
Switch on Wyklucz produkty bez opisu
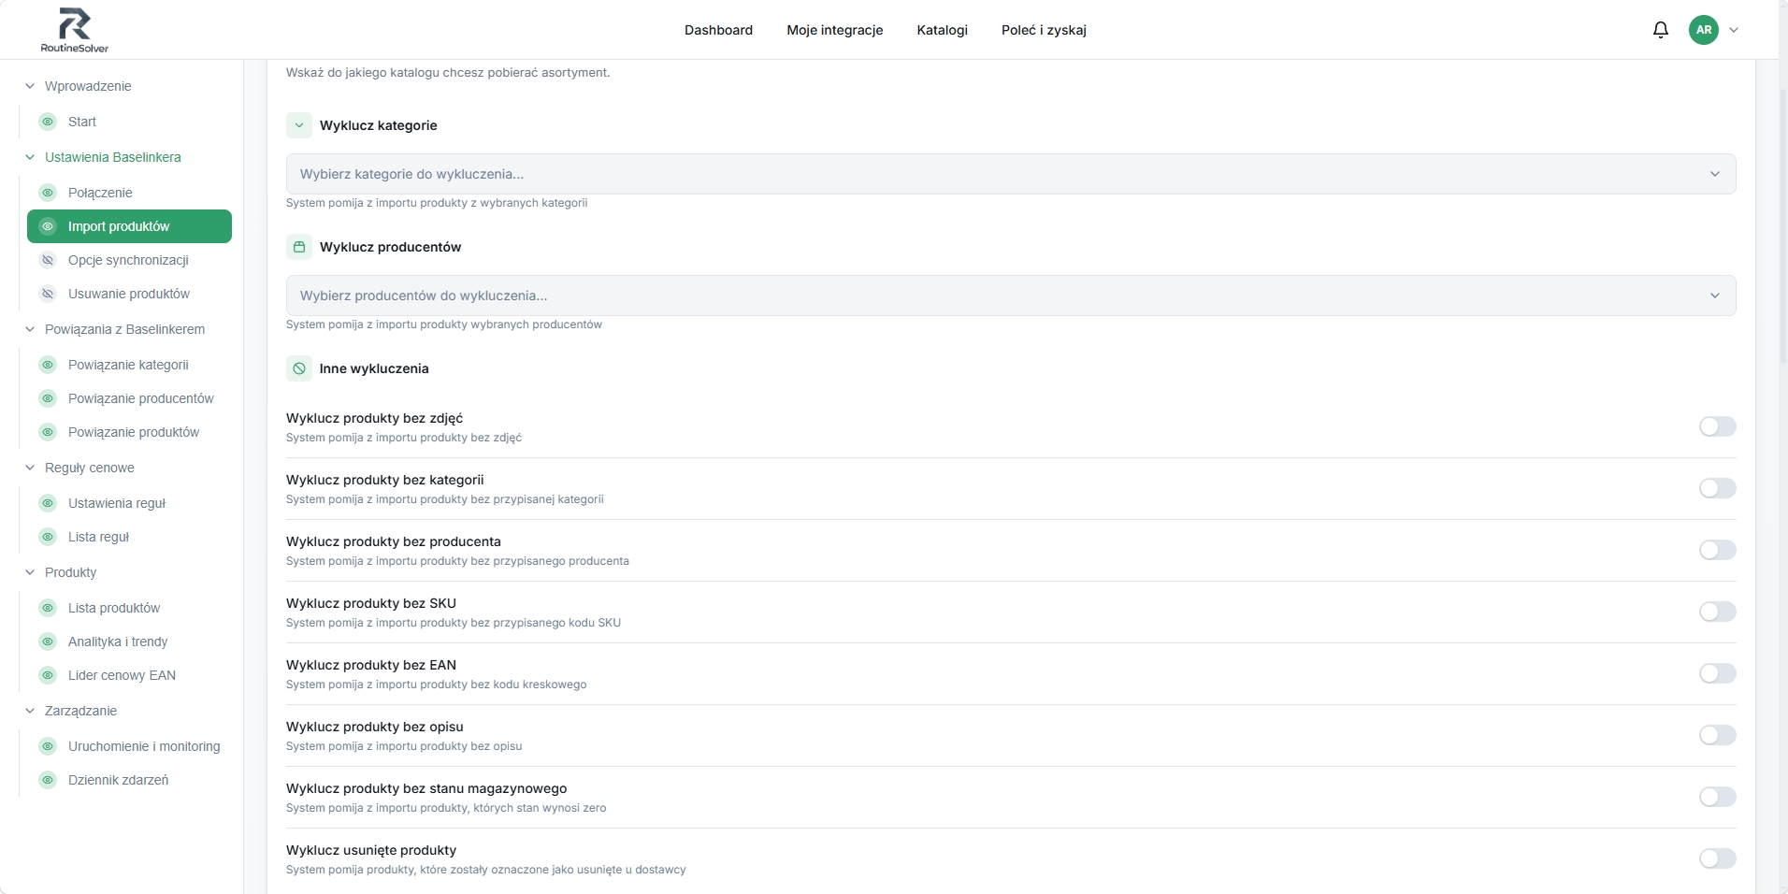click(1717, 735)
